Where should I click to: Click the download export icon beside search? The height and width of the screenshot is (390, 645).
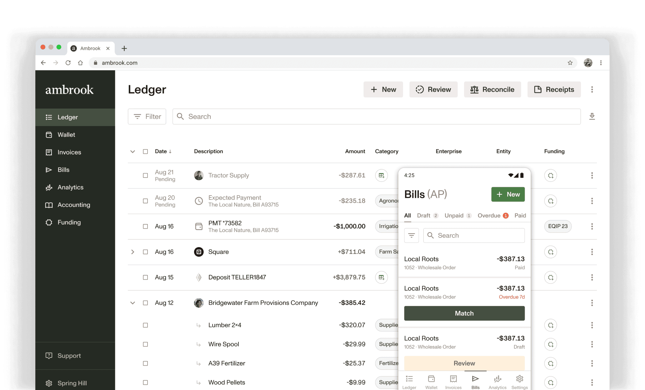[x=592, y=116]
